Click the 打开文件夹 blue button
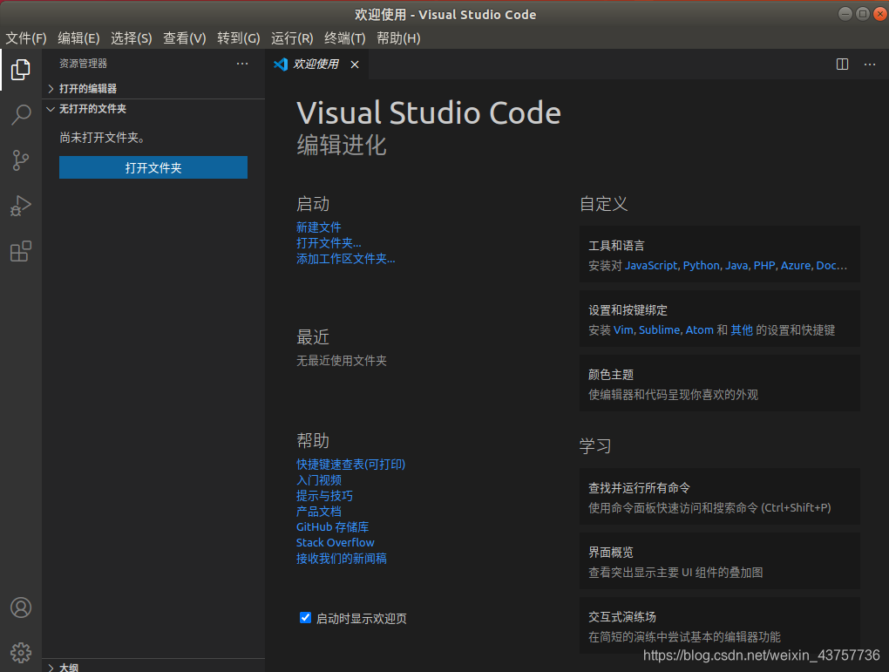Screen dimensions: 889x672 [153, 168]
